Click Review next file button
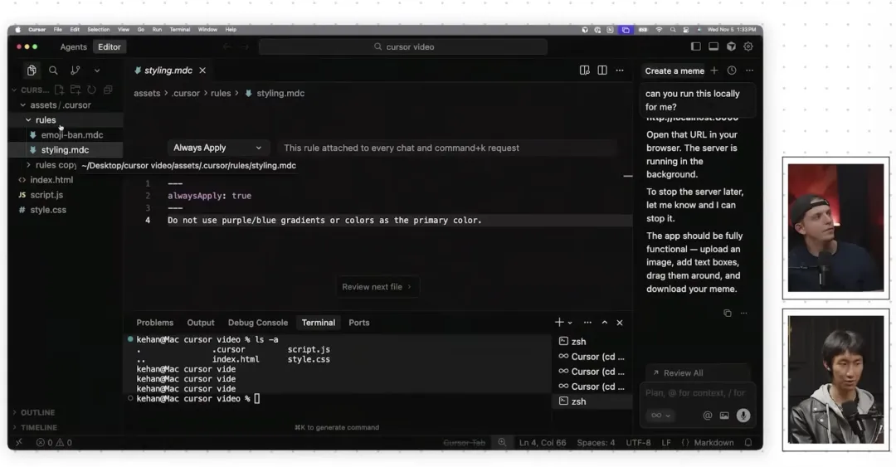Screen dimensions: 896x467 click(x=377, y=287)
